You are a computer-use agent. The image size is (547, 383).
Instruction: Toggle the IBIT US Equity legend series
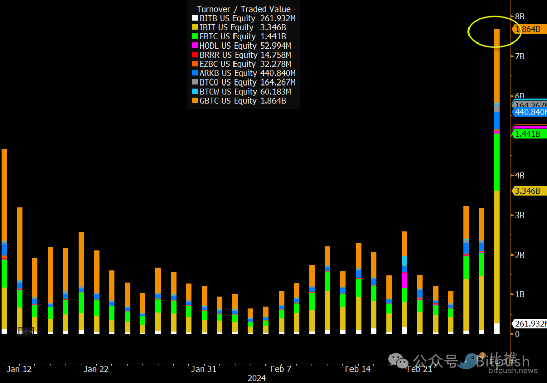226,28
